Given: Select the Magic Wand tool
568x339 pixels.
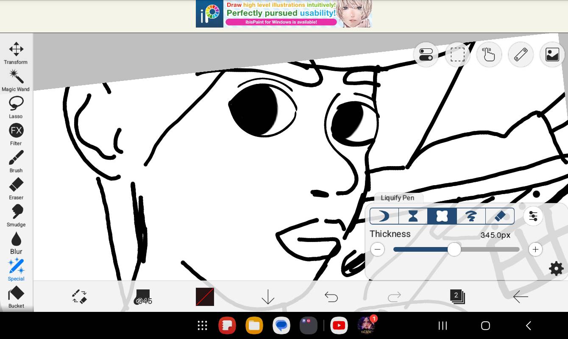Looking at the screenshot, I should point(16,80).
